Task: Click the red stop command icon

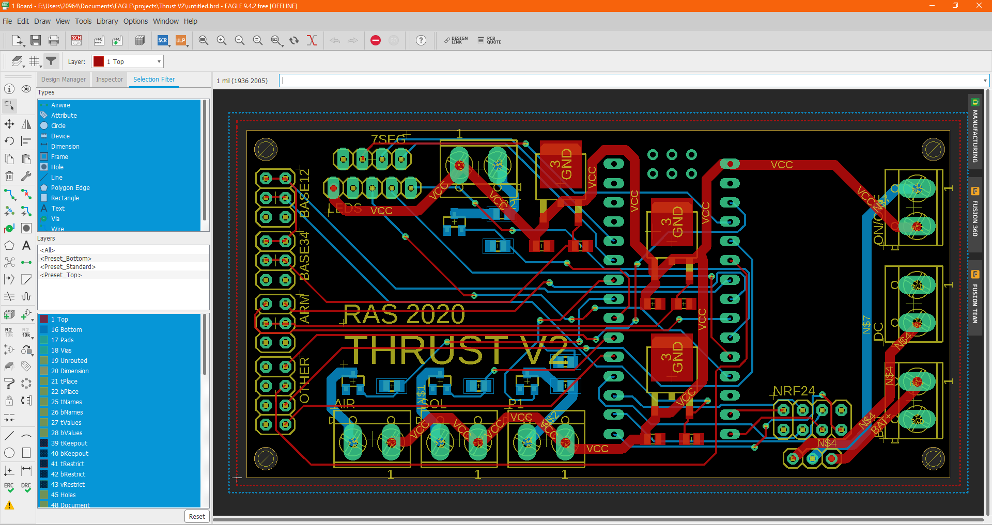Action: tap(376, 40)
